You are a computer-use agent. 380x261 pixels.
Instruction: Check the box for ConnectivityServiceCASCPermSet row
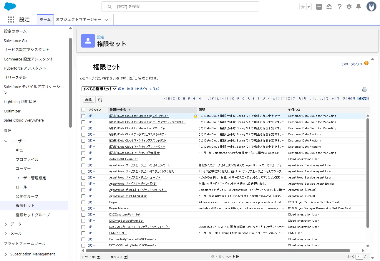(x=83, y=239)
